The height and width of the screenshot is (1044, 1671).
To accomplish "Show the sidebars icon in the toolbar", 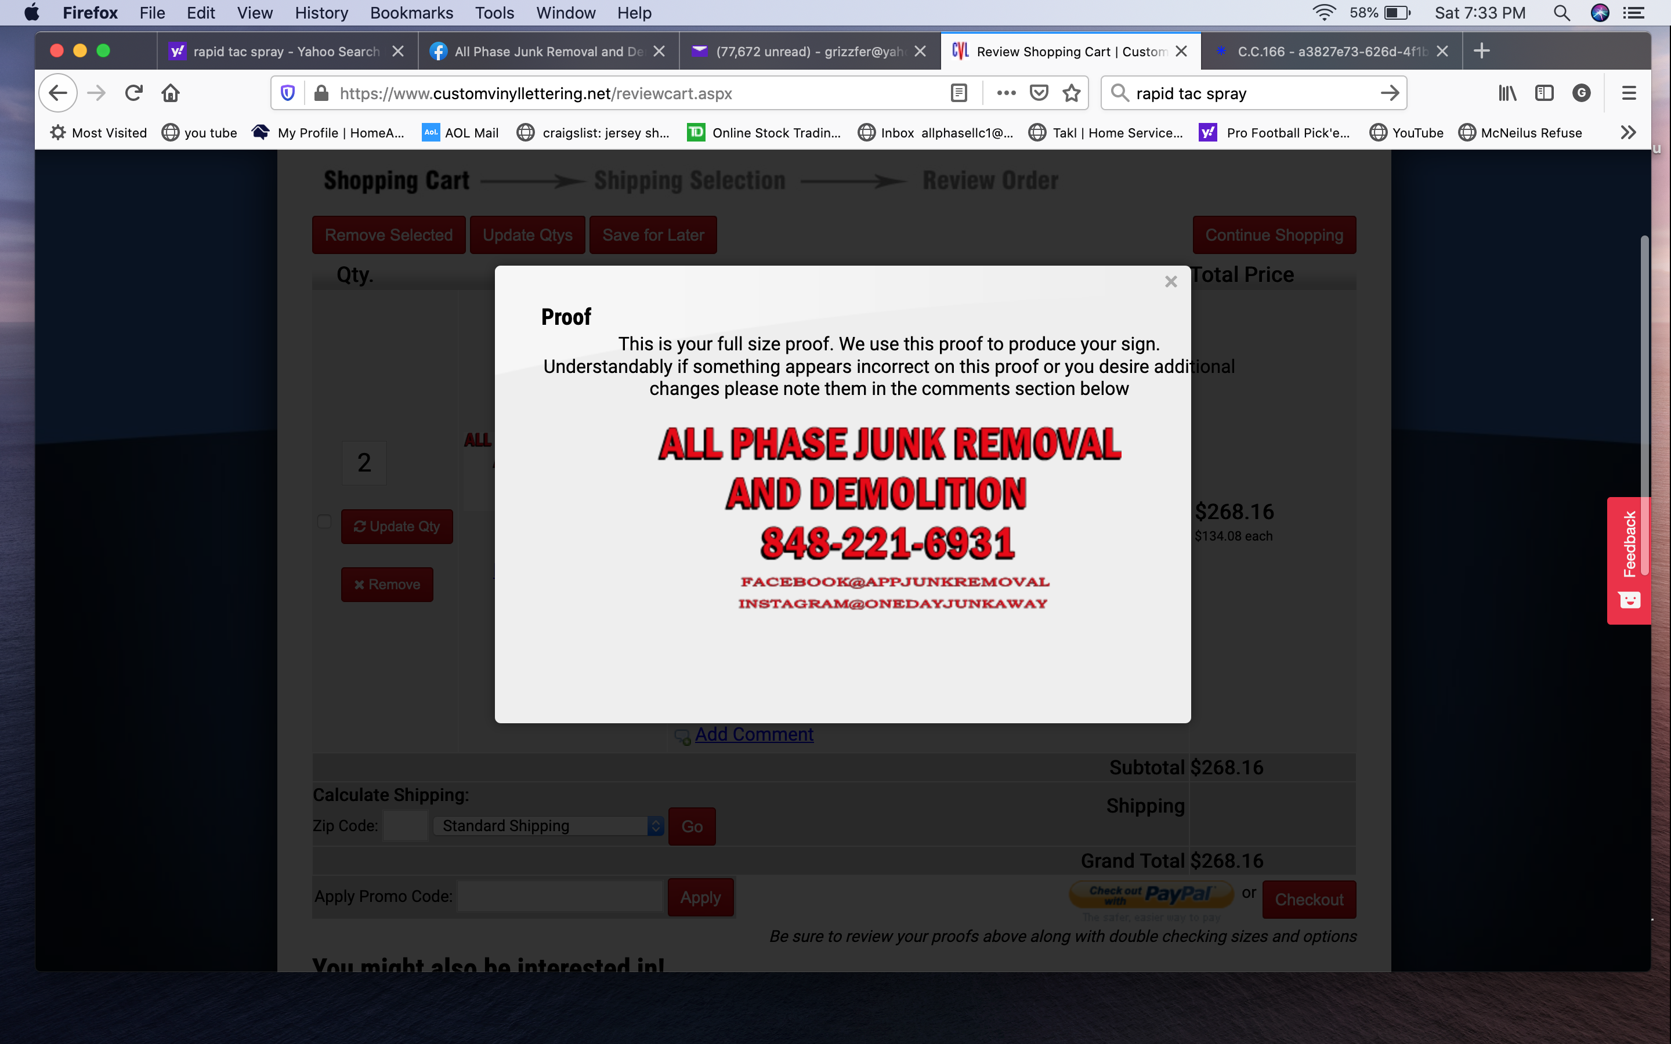I will click(1544, 93).
